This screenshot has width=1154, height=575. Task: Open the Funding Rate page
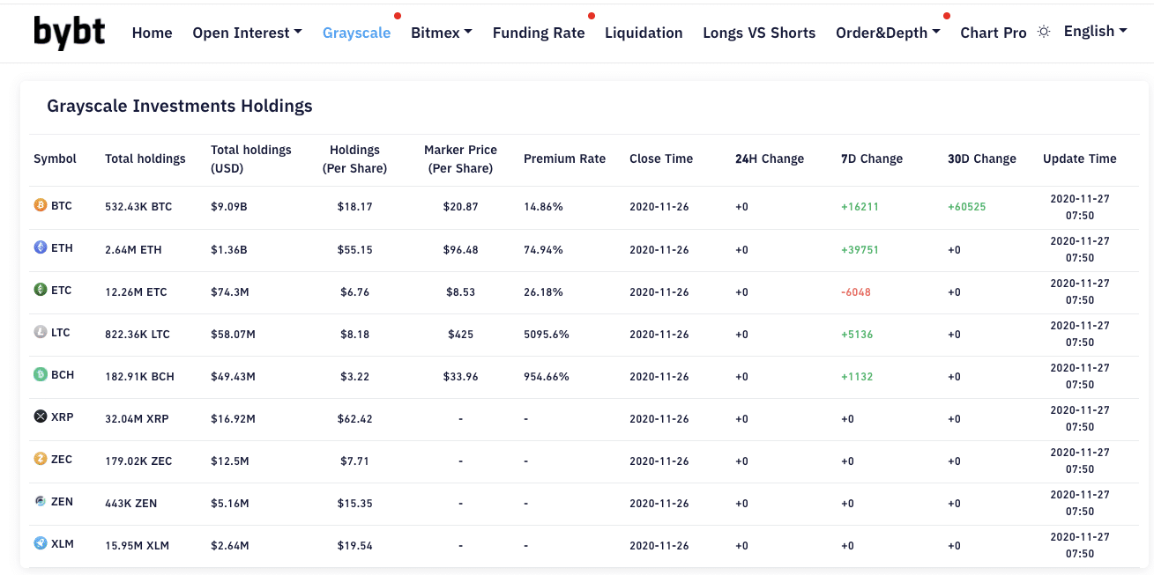click(539, 33)
